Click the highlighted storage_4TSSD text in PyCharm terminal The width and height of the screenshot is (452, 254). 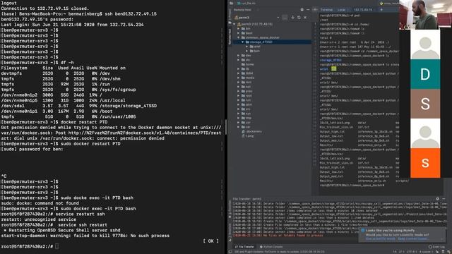pyautogui.click(x=331, y=60)
